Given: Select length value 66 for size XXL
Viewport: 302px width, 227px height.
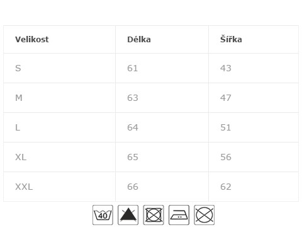Looking at the screenshot, I should (133, 187).
